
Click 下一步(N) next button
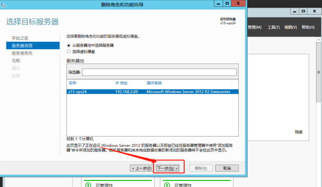pyautogui.click(x=167, y=168)
